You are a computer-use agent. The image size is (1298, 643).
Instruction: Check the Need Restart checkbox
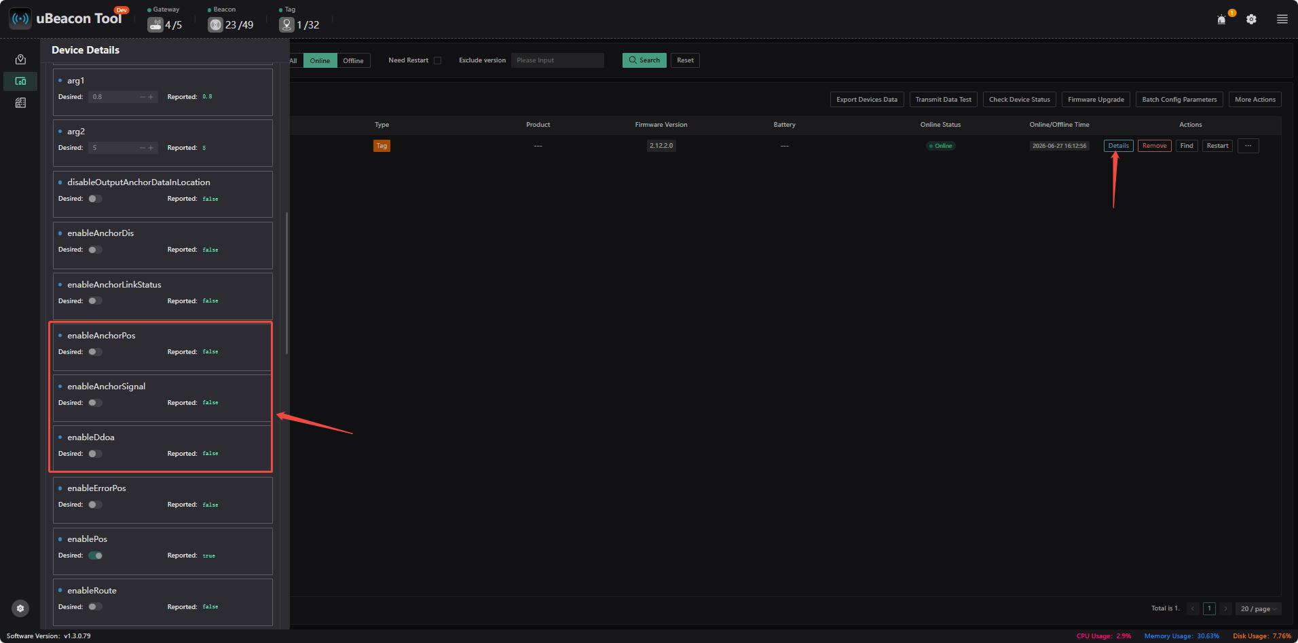pos(437,60)
